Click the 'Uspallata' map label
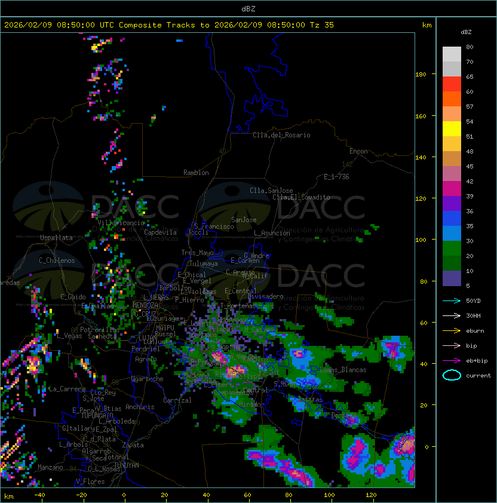This screenshot has height=503, width=497. click(x=56, y=238)
